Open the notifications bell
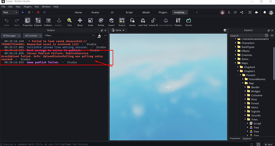Viewport: 275px width, 146px height. 265,12
